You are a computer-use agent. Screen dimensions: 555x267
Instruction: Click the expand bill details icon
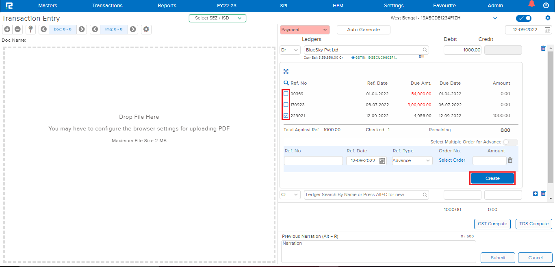(x=286, y=71)
